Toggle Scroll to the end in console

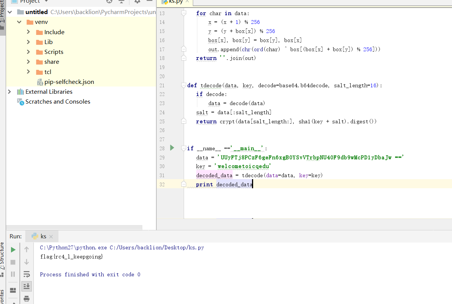click(x=27, y=286)
